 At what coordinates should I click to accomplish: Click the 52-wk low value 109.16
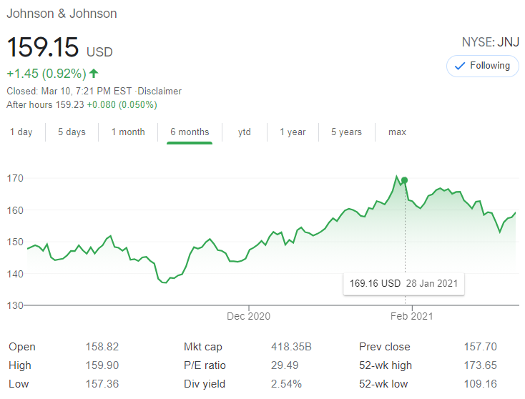pos(481,384)
